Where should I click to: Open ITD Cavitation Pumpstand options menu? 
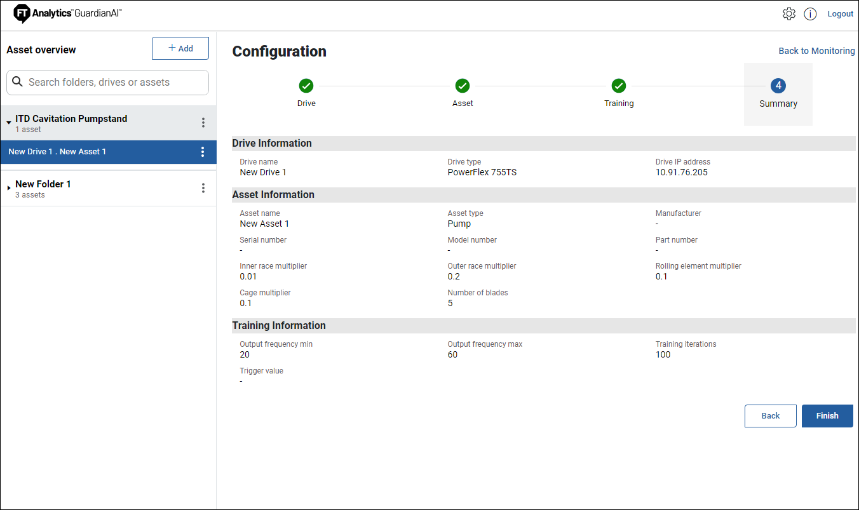coord(203,123)
